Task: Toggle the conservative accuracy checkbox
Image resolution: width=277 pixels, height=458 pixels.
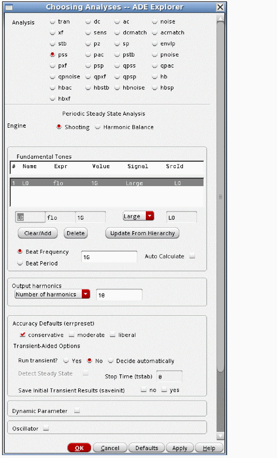Action: [23, 334]
